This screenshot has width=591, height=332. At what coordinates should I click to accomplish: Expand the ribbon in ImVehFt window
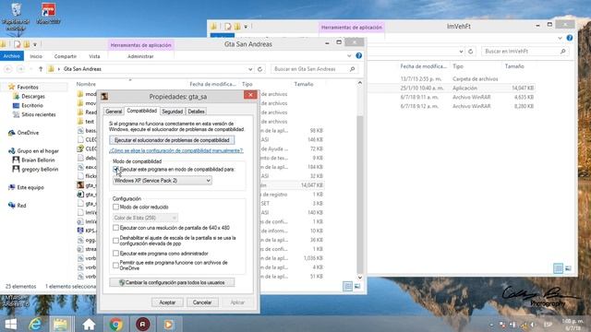click(560, 38)
